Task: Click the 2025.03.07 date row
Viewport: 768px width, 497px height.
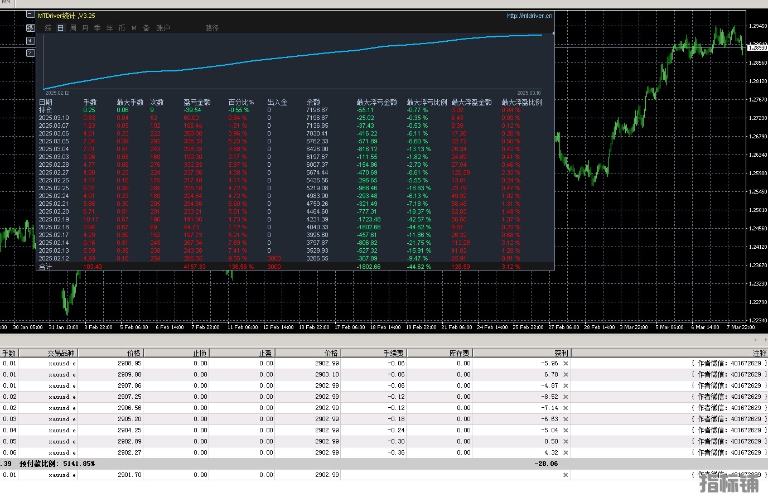Action: tap(54, 126)
